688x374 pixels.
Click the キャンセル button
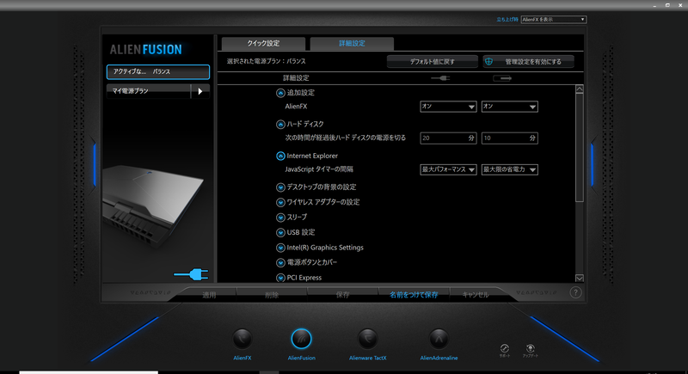[x=476, y=295]
